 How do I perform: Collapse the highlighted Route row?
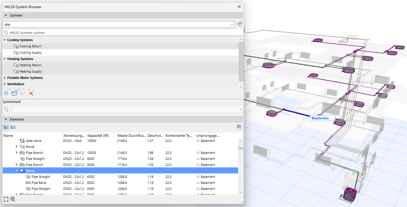pos(17,171)
